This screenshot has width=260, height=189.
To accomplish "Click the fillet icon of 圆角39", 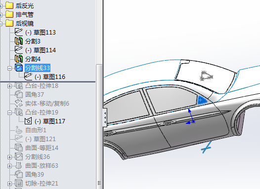I will click(x=19, y=174).
